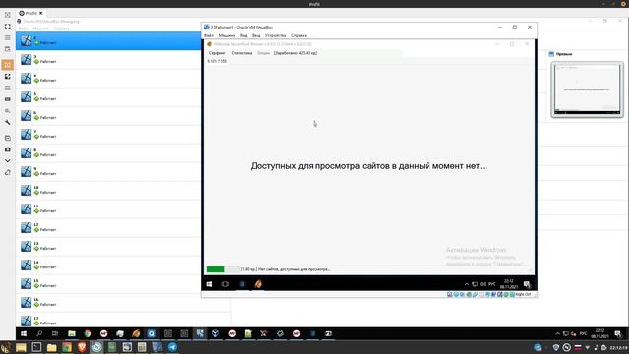The width and height of the screenshot is (629, 354).
Task: Expand hidden icons in host Windows tray
Action: click(557, 334)
